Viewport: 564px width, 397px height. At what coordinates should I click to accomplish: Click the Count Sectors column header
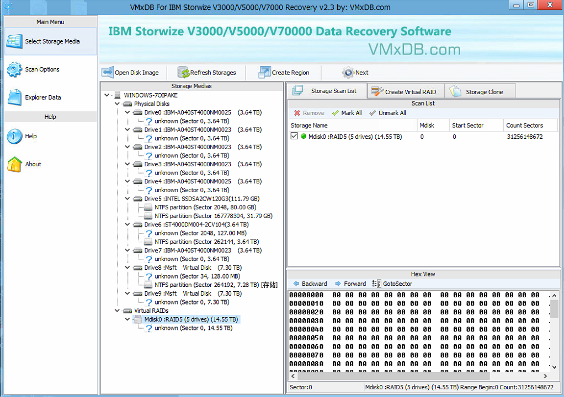(530, 126)
